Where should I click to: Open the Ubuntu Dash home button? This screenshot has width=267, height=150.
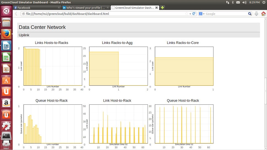tap(6, 11)
